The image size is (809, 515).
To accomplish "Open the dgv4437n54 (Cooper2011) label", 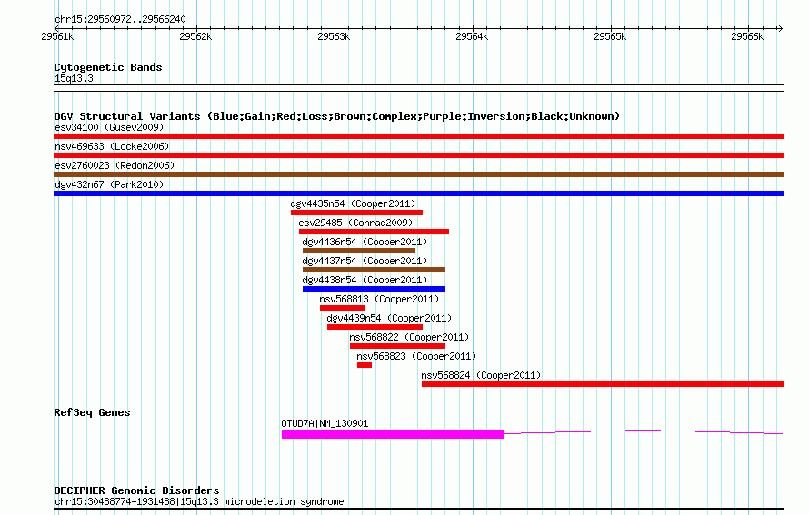I will (x=365, y=261).
